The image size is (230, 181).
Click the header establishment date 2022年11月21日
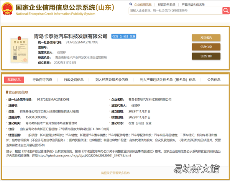(65, 63)
